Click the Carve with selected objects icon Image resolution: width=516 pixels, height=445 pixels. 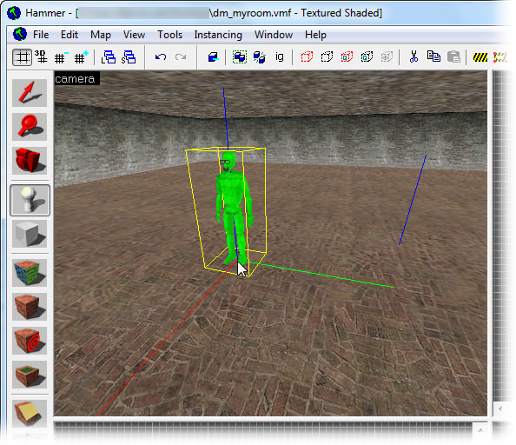point(213,57)
